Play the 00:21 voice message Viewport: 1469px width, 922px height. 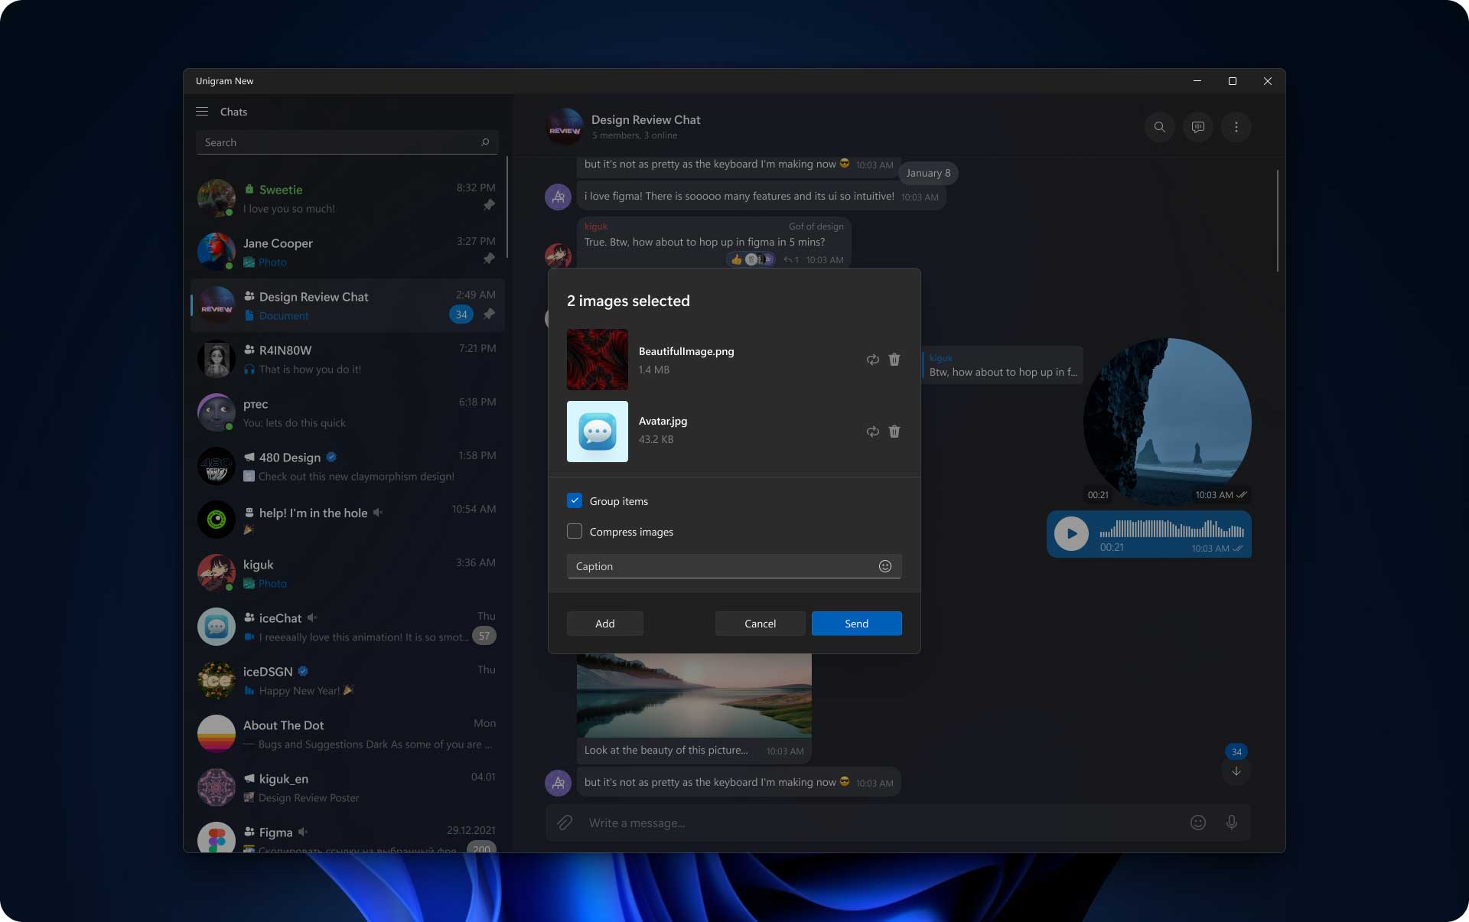coord(1071,533)
